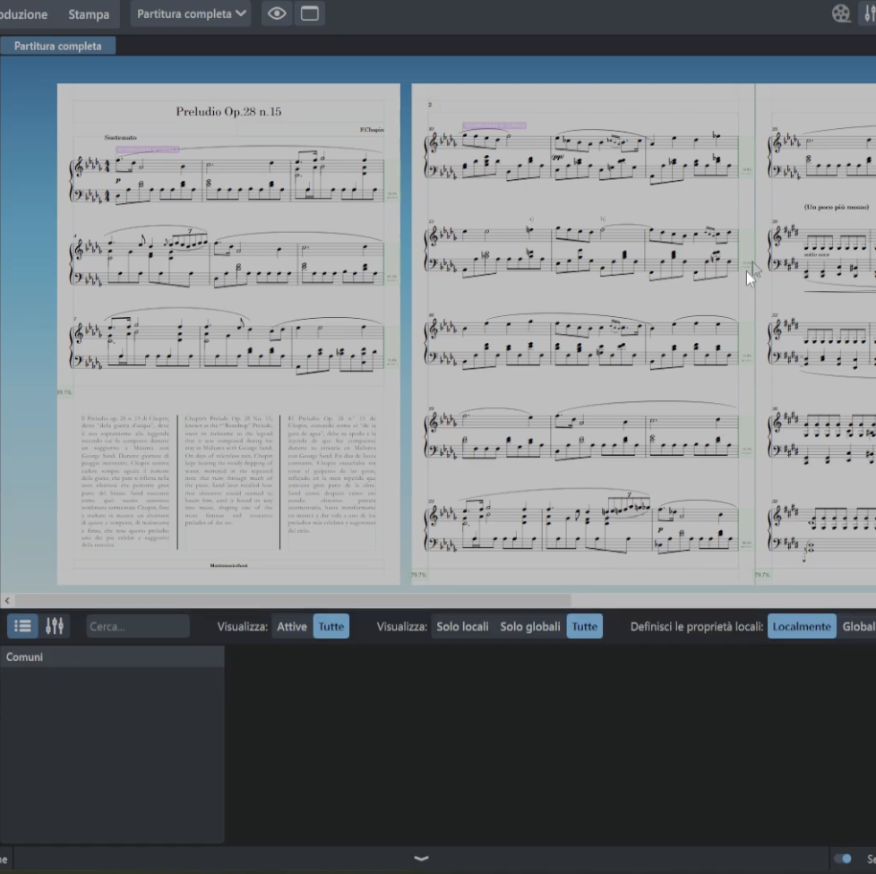The image size is (876, 874).
Task: Collapse the bottom panel with chevron
Action: point(421,859)
